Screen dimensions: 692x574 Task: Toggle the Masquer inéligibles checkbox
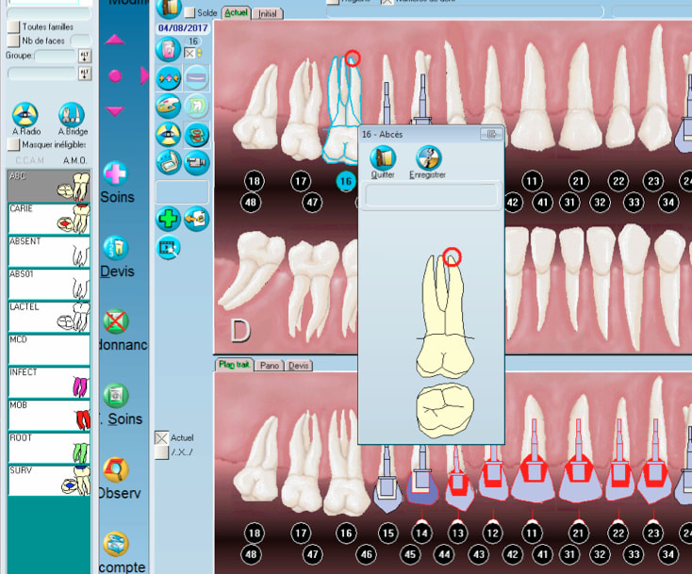(x=13, y=145)
